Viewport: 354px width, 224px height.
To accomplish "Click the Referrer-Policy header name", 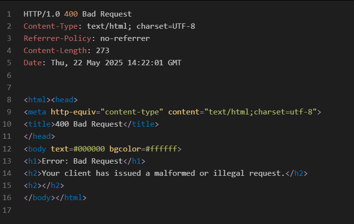I will (58, 38).
